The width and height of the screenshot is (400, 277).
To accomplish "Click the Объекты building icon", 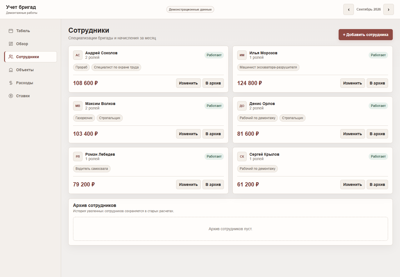I will pyautogui.click(x=11, y=70).
